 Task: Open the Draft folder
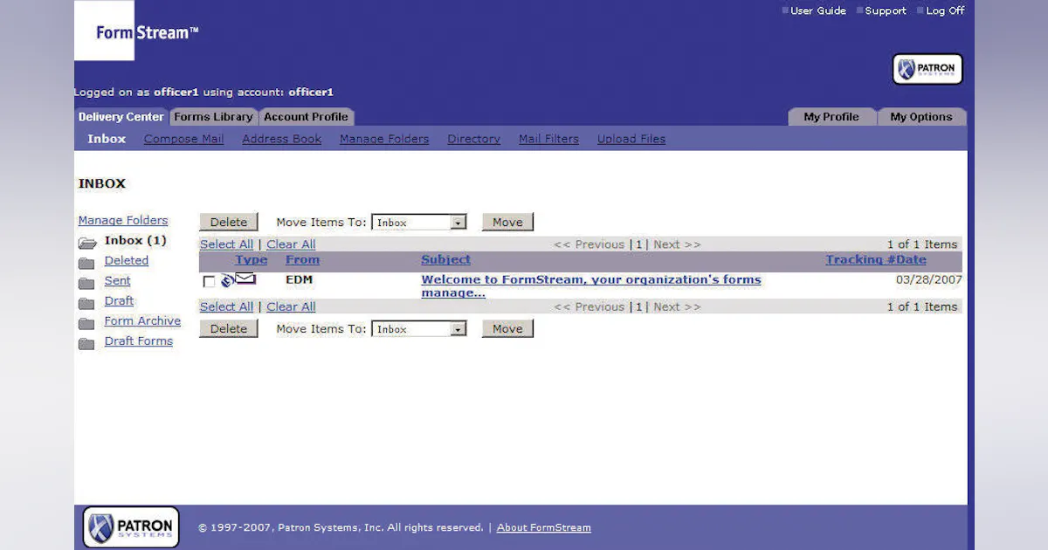(119, 300)
